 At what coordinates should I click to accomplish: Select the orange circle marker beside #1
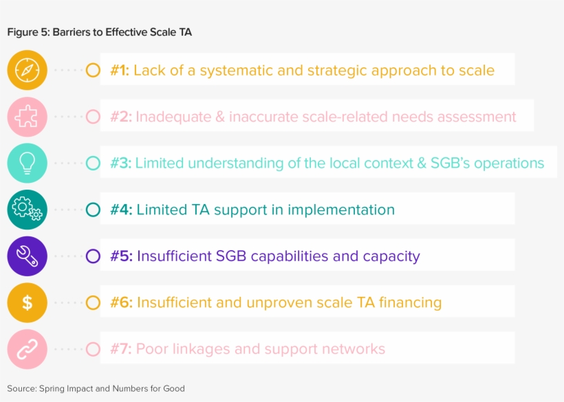point(93,70)
